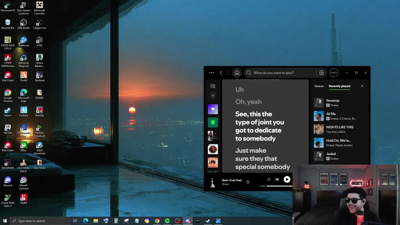Open CRZY profile avatar menu
This screenshot has height=225, width=400.
pos(334,73)
